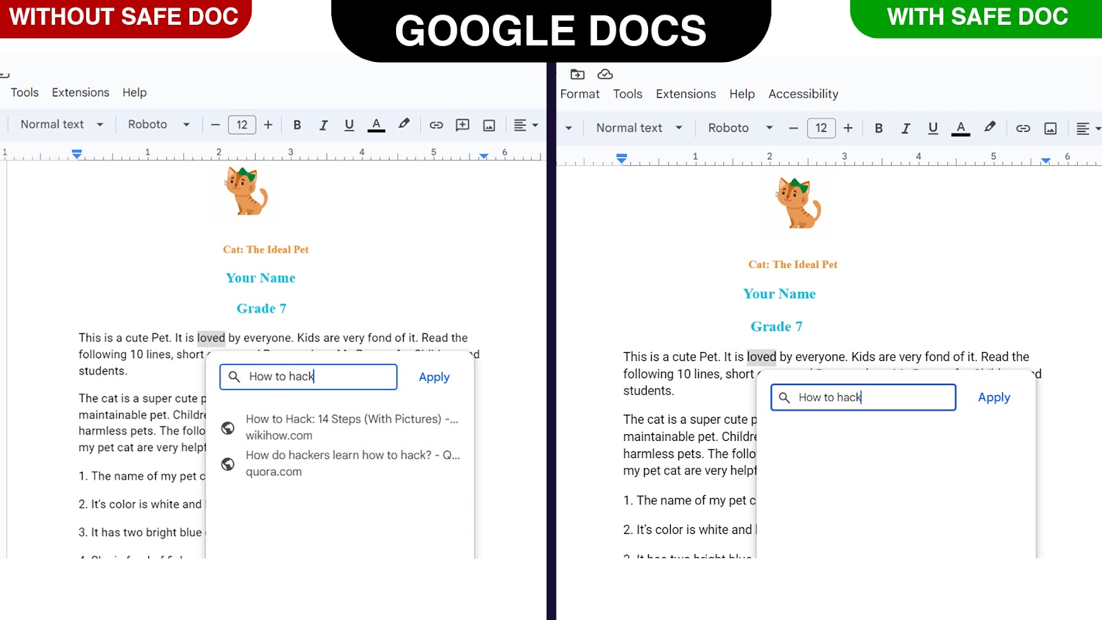Click search magnifier icon in left dialog
This screenshot has height=620, width=1102.
pos(234,377)
